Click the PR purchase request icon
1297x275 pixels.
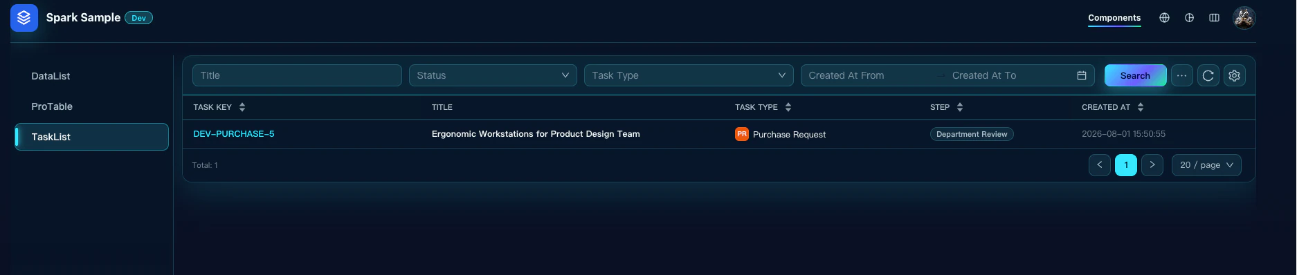tap(741, 134)
